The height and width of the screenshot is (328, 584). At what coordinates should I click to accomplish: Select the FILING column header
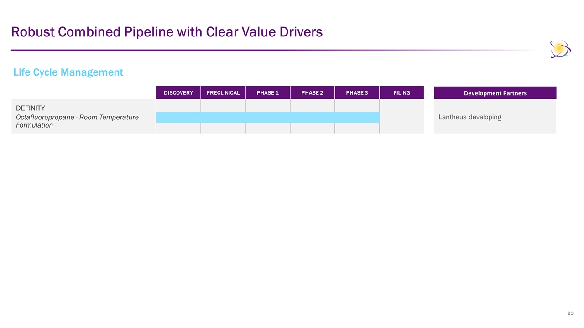coord(401,93)
